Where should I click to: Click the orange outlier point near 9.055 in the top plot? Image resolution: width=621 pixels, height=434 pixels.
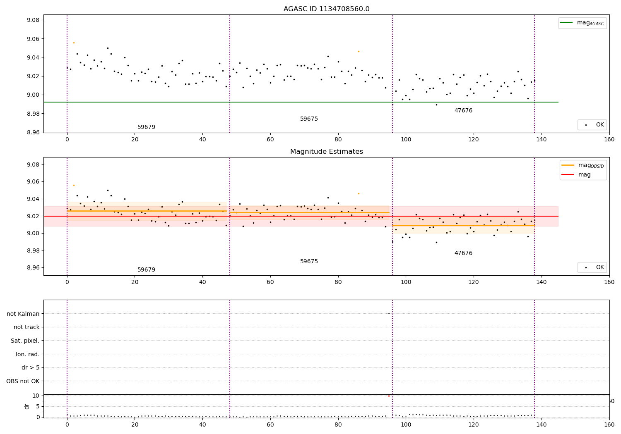tap(74, 43)
